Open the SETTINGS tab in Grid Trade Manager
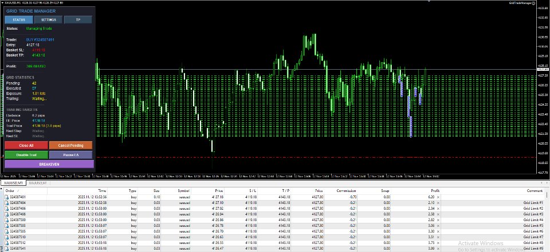Image resolution: width=550 pixels, height=252 pixels. pyautogui.click(x=48, y=19)
